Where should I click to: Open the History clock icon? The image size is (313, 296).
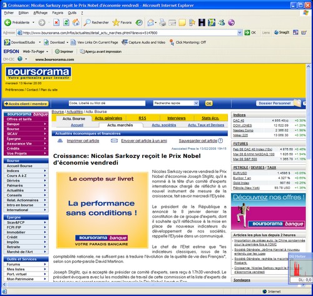click(139, 22)
